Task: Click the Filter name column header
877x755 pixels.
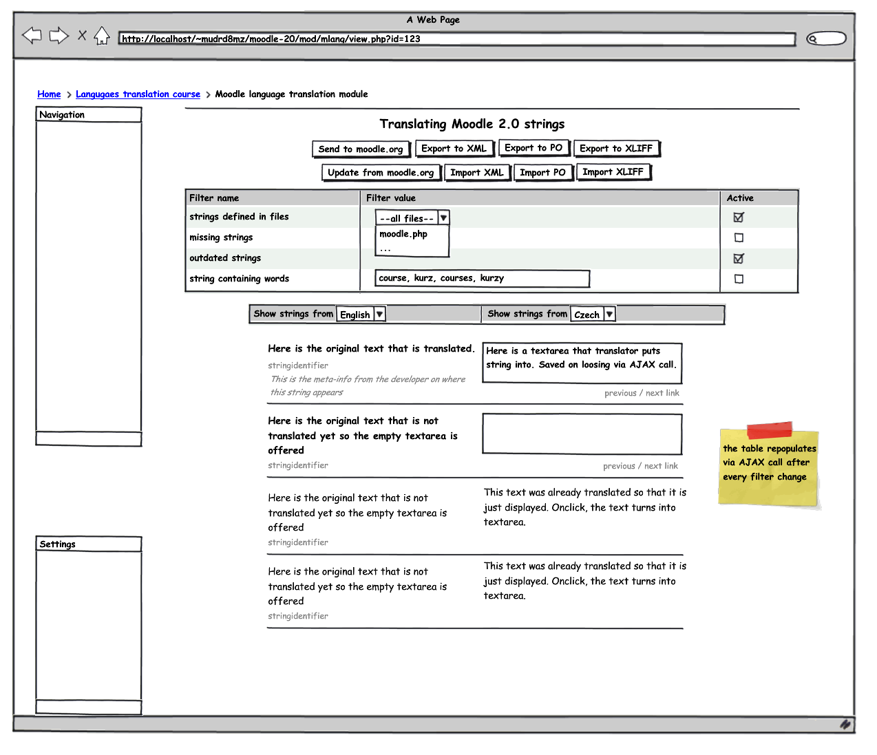Action: tap(273, 198)
